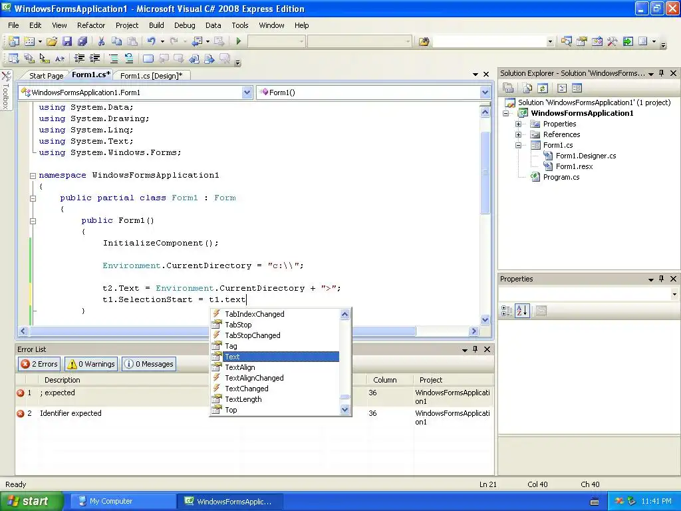Collapse the namespace code region

(x=33, y=176)
